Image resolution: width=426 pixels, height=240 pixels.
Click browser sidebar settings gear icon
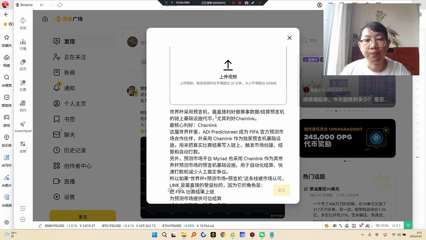[x=7, y=223]
